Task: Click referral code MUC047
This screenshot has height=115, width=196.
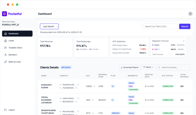Action: [x=102, y=100]
